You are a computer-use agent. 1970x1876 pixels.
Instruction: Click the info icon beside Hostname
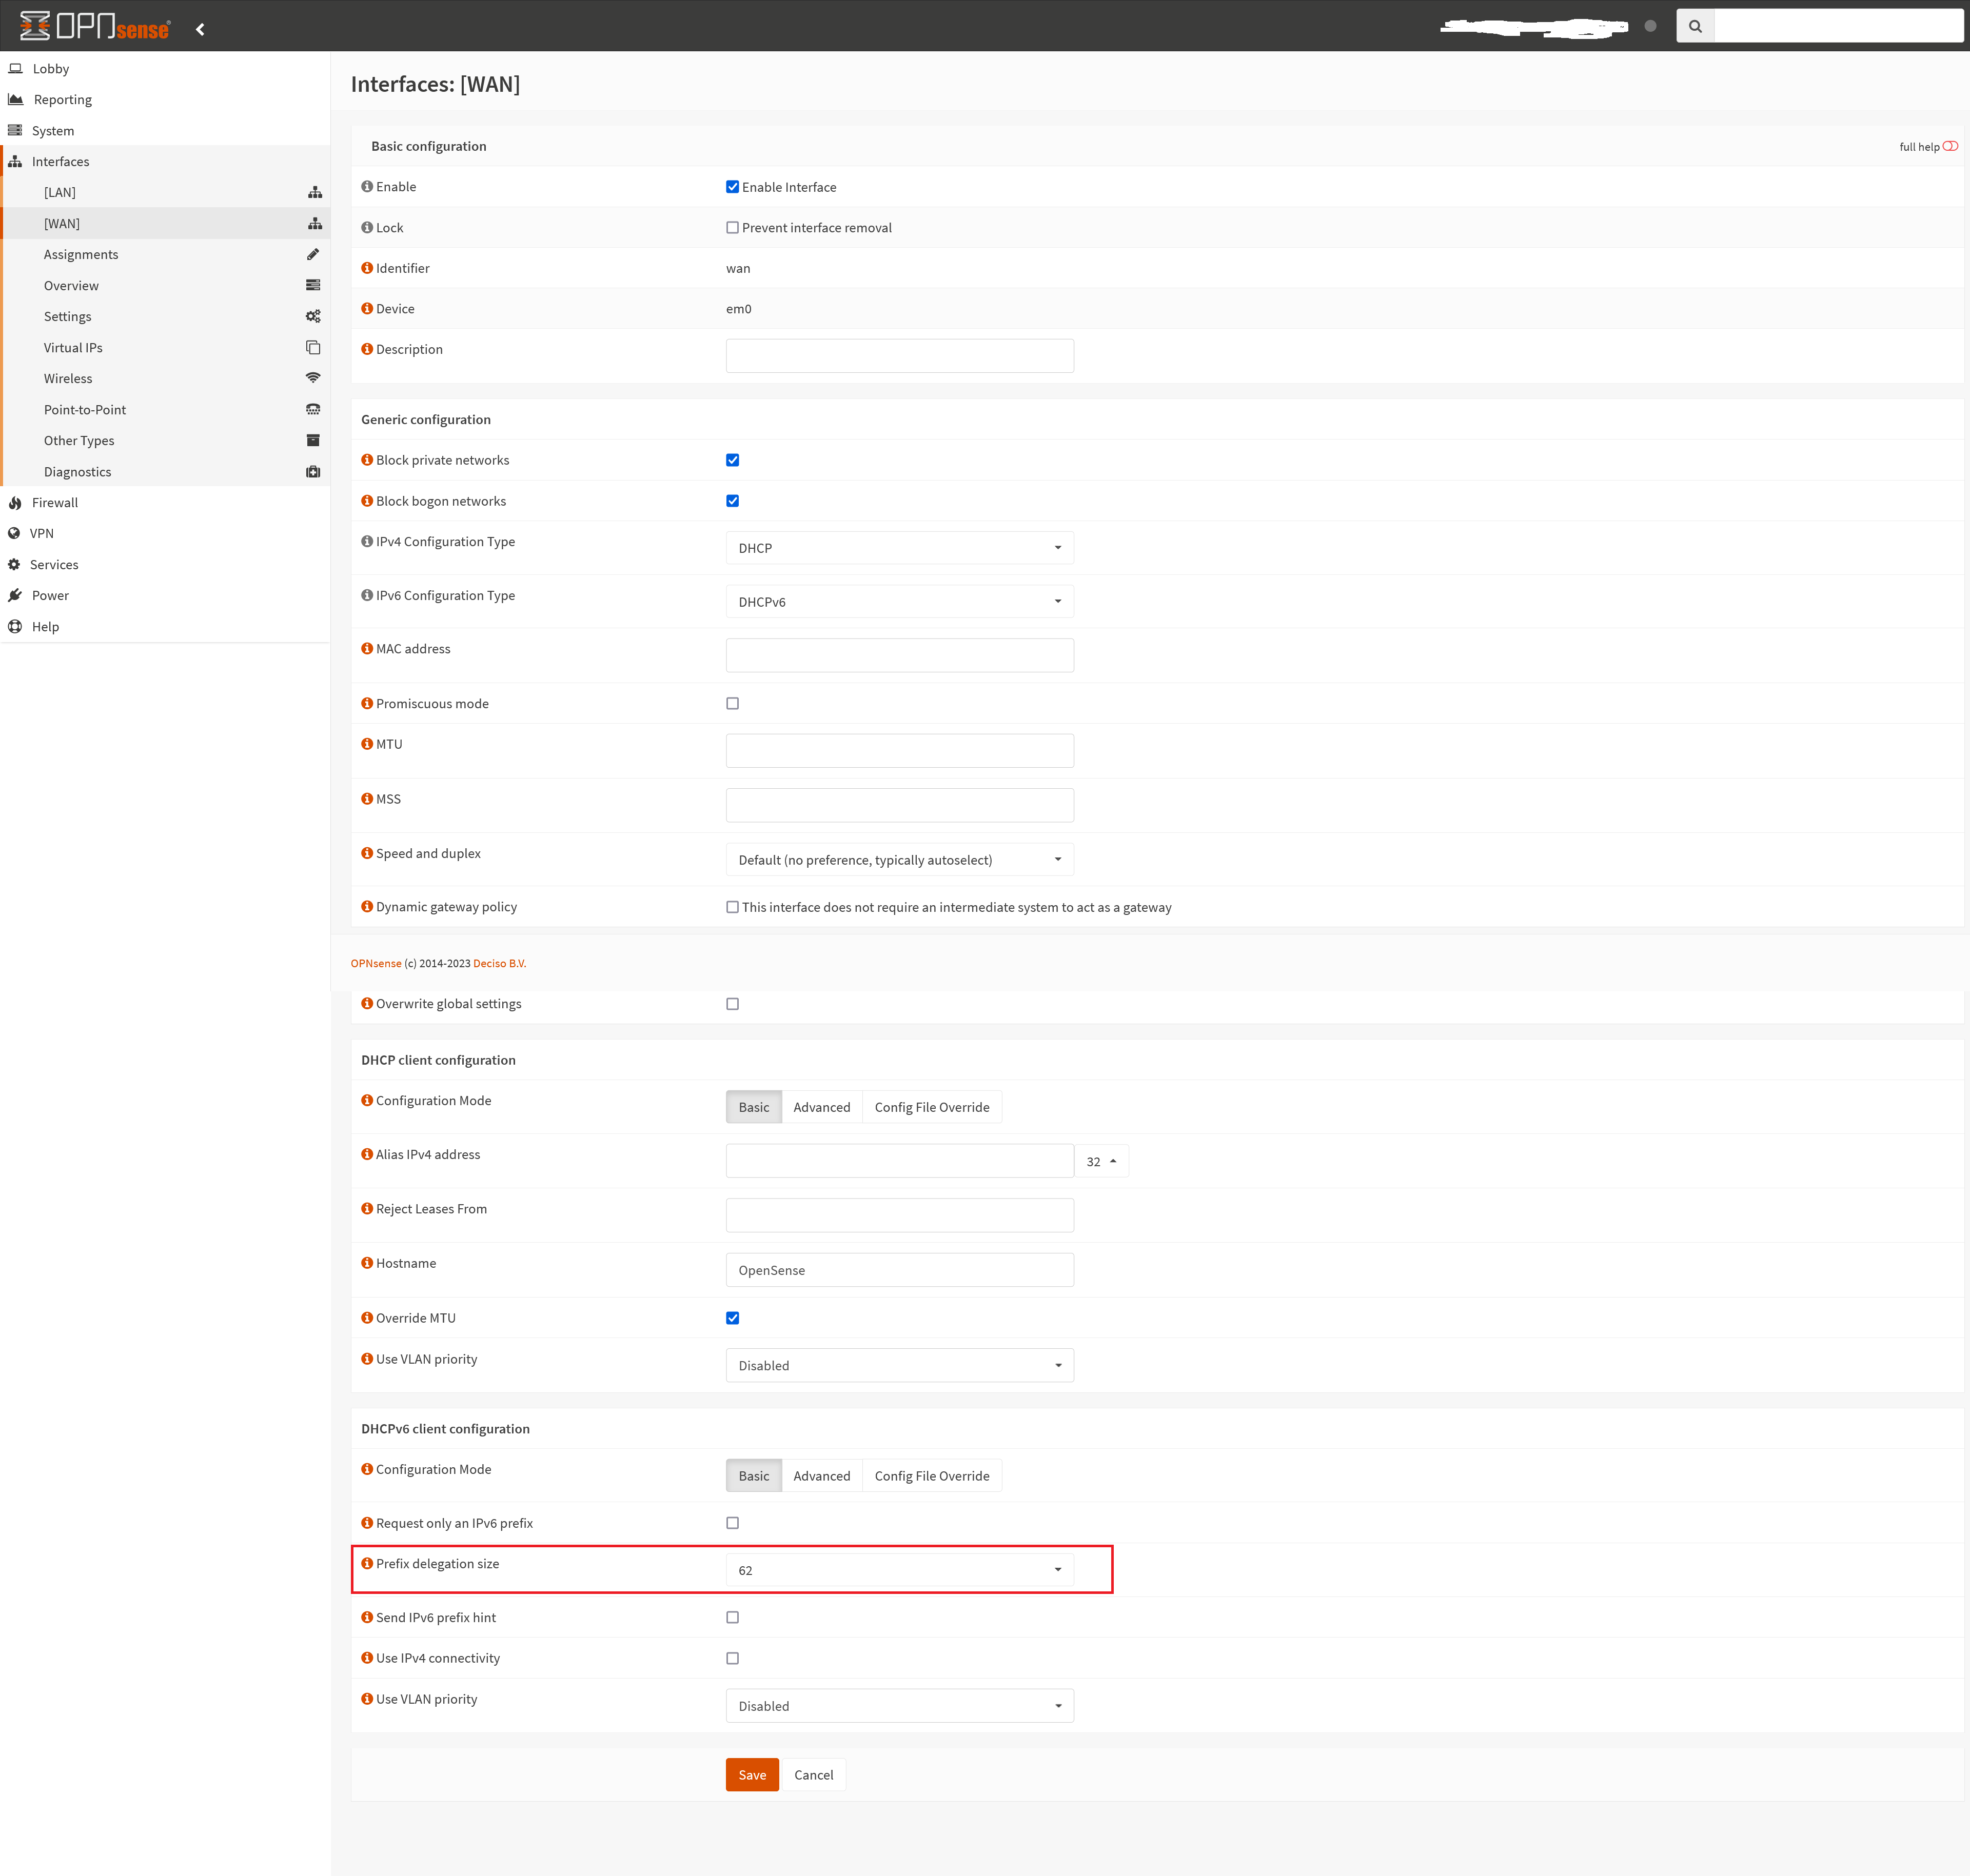click(x=367, y=1263)
